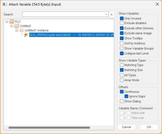The image size is (162, 134).
Task: Enable Sort by Address option
Action: pyautogui.click(x=122, y=43)
